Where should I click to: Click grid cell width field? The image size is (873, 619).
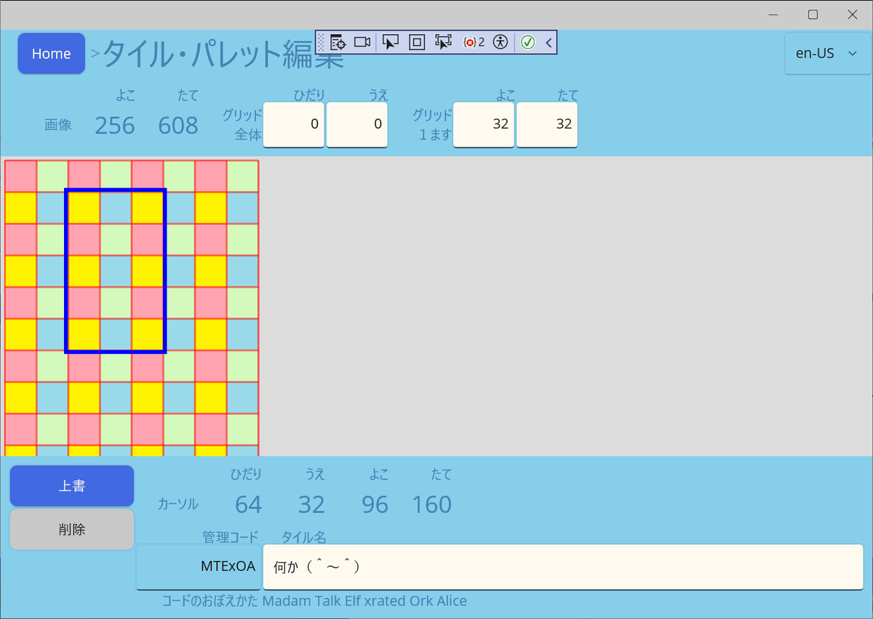484,124
